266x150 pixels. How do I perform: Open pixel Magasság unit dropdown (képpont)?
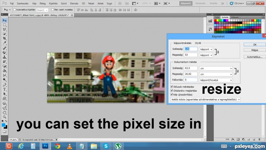point(206,55)
